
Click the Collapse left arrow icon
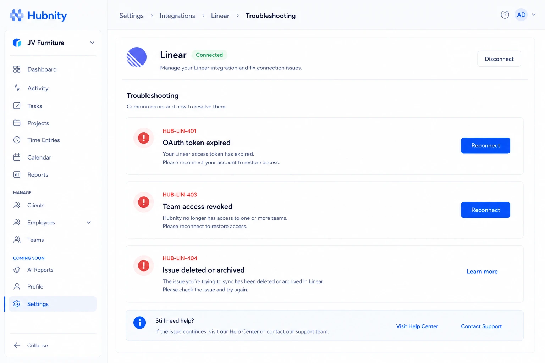(17, 345)
